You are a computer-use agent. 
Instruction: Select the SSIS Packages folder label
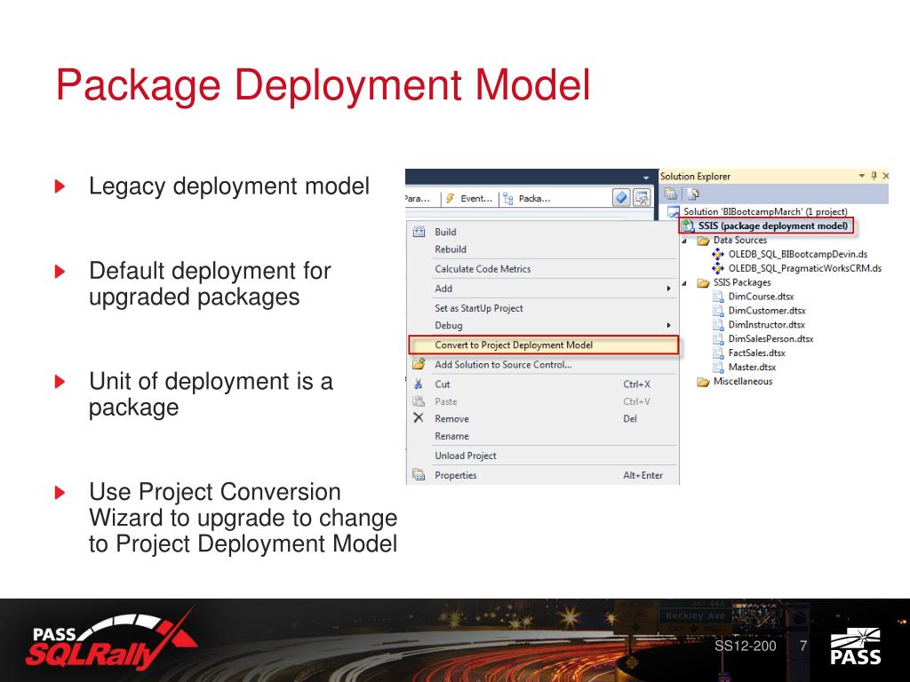click(x=742, y=282)
